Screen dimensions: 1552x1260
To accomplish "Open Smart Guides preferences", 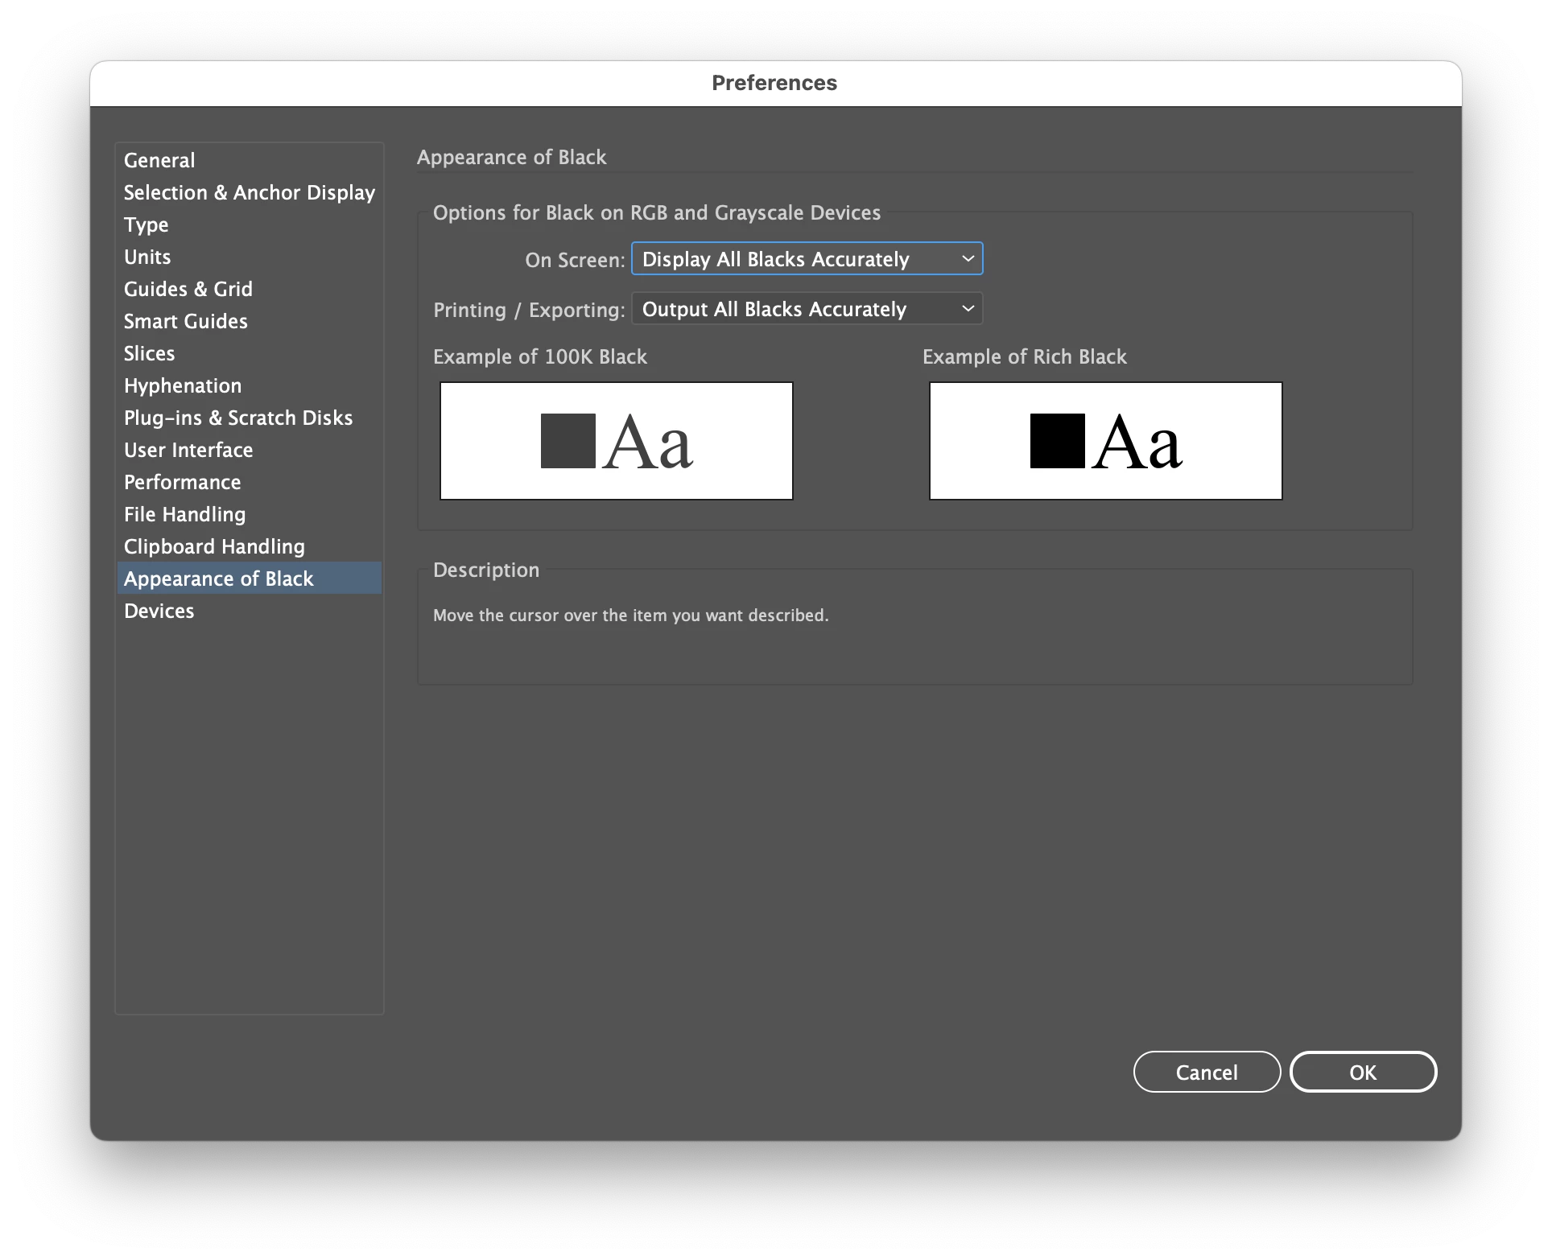I will pos(186,321).
